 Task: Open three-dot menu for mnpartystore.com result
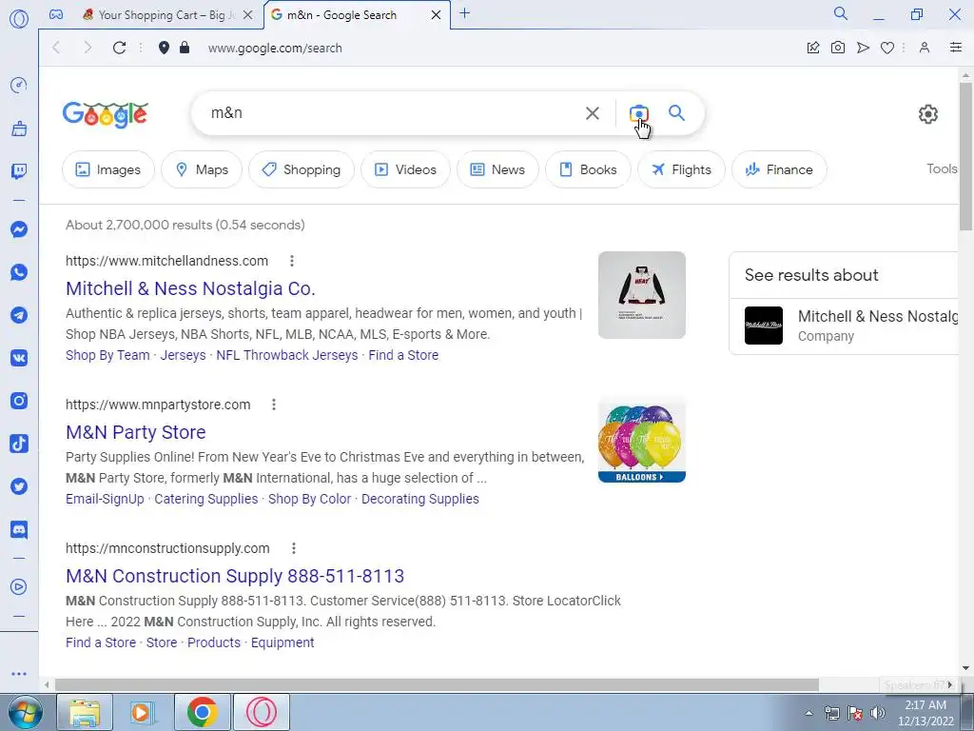(273, 405)
